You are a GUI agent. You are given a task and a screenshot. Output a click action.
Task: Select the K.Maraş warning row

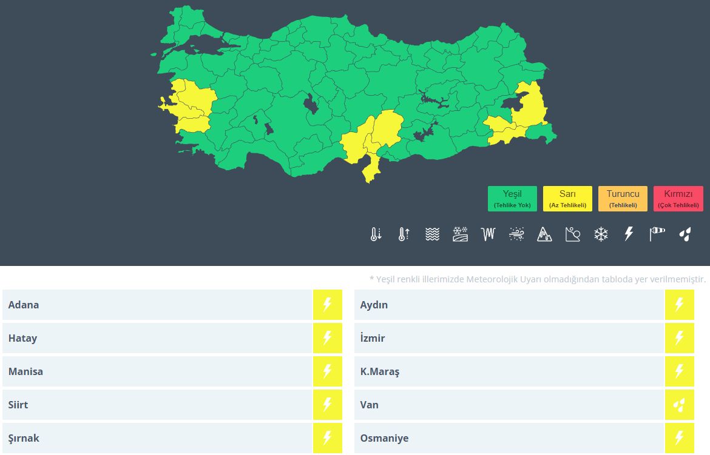click(509, 371)
